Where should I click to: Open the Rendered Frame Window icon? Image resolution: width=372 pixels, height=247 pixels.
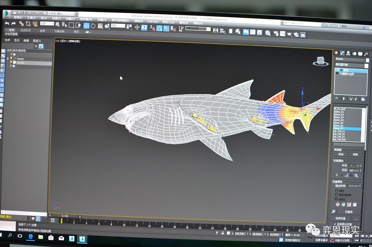pyautogui.click(x=283, y=34)
